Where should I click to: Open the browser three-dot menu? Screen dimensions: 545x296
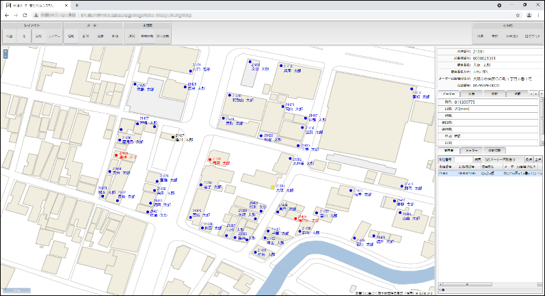[x=539, y=15]
